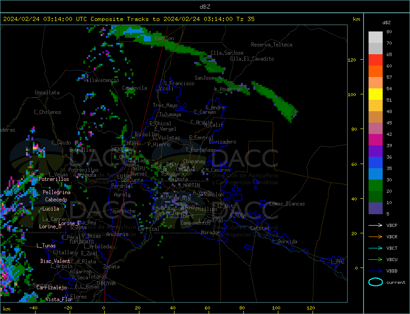Click the dBZ heading above the color scale
Viewport: 410px width, 314px height.
pos(386,23)
